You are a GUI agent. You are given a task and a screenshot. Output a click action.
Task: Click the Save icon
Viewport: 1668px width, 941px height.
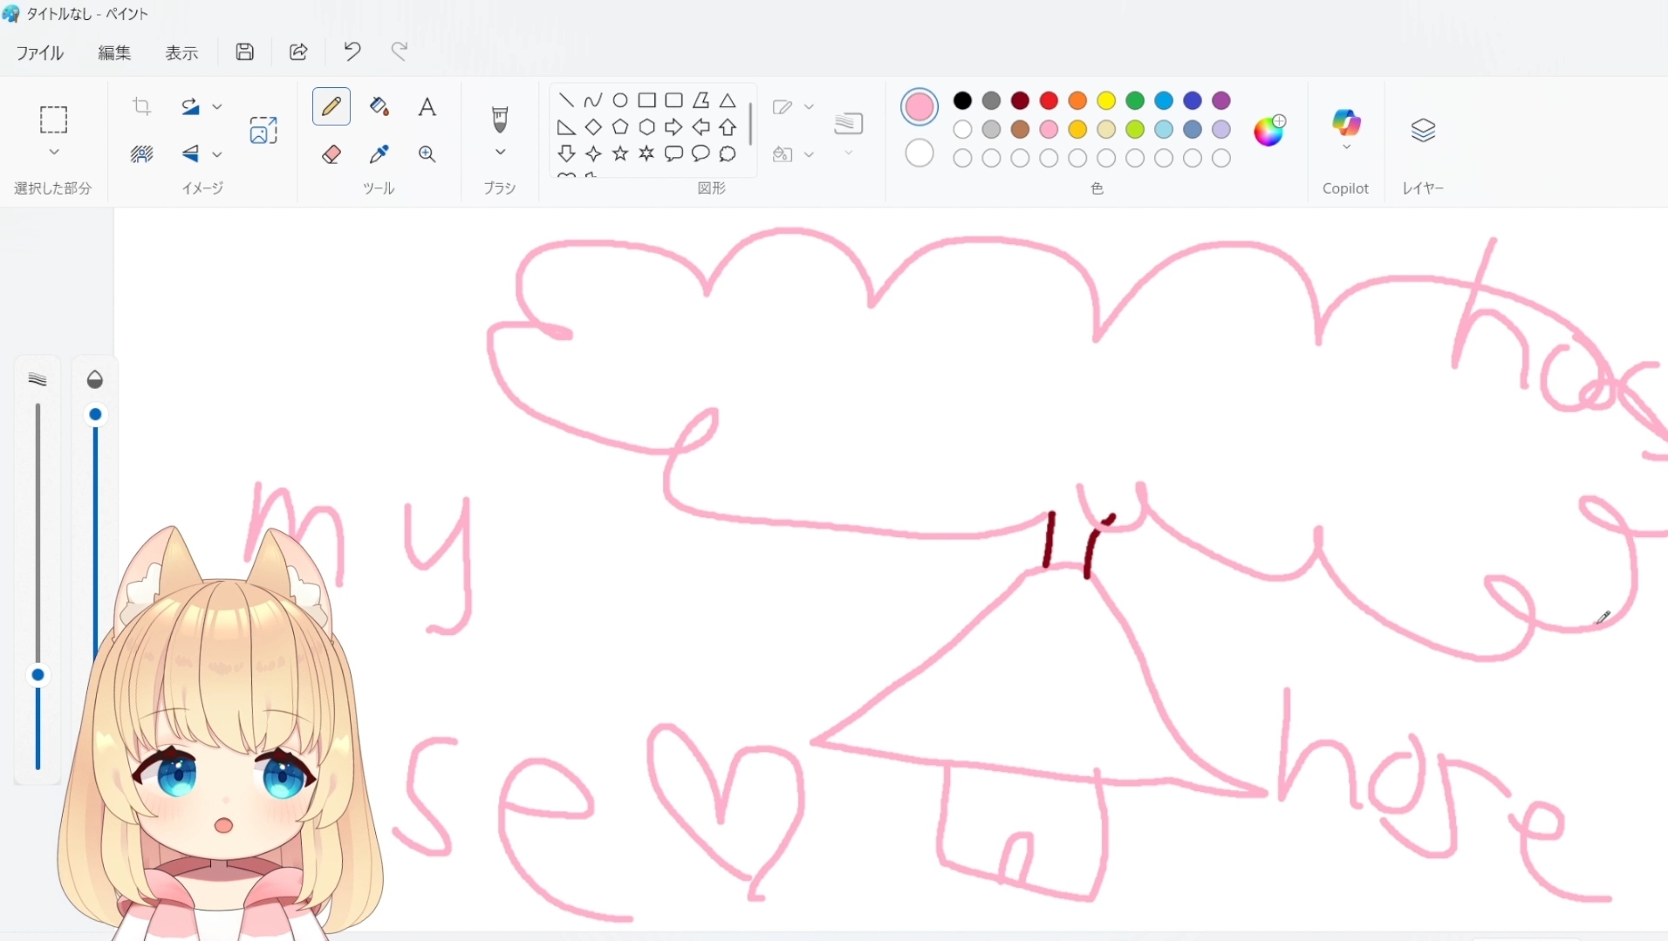coord(245,51)
